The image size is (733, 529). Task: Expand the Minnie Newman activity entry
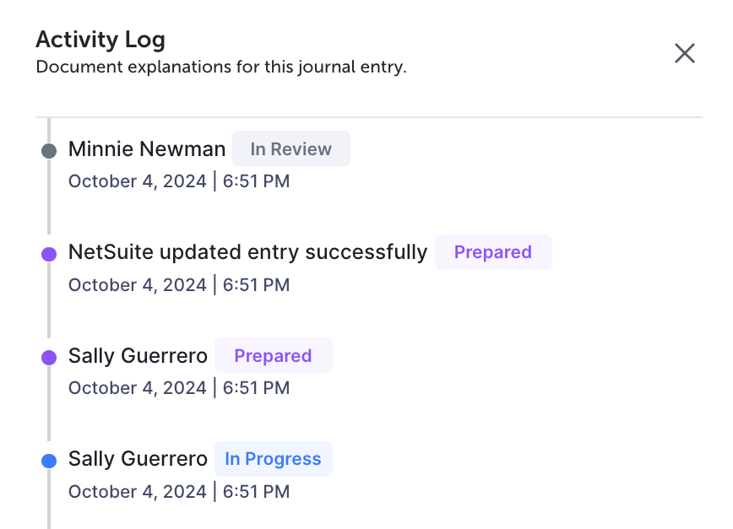(147, 148)
